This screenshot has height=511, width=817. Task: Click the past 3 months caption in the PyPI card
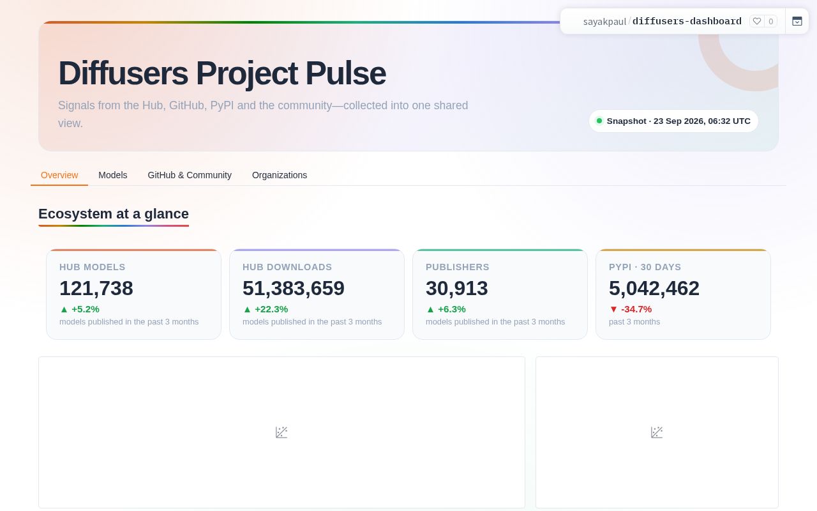634,322
